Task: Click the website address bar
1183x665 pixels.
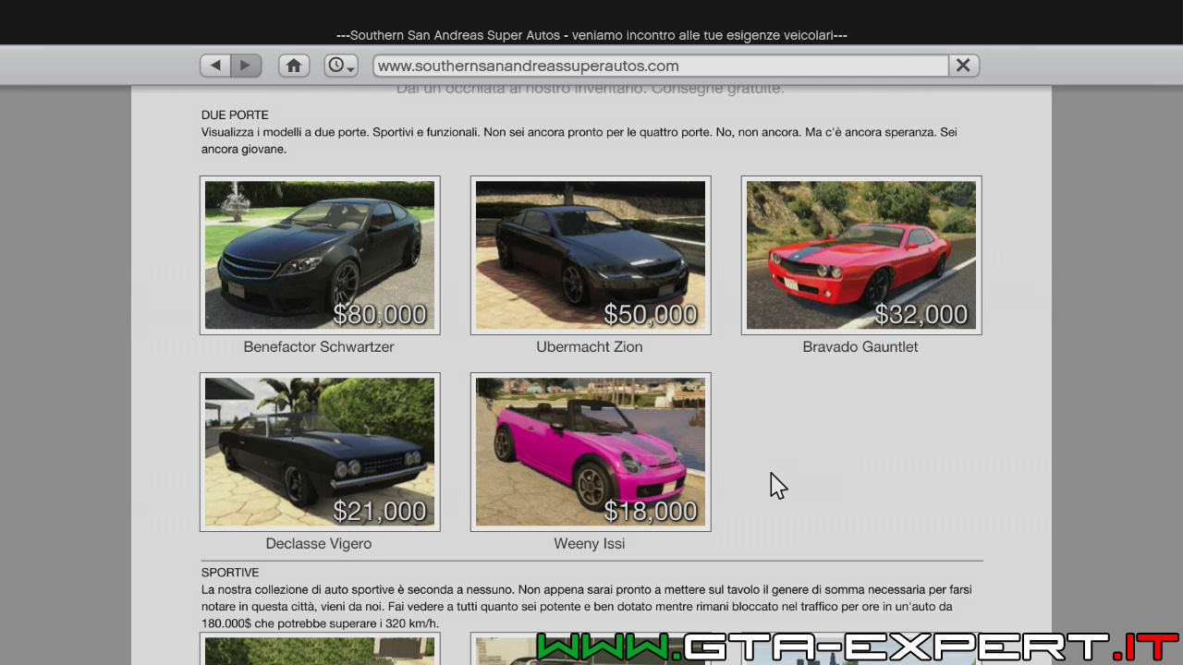Action: [x=661, y=66]
